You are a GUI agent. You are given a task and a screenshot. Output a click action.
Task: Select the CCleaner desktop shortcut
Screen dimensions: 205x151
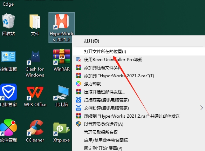pos(35,131)
